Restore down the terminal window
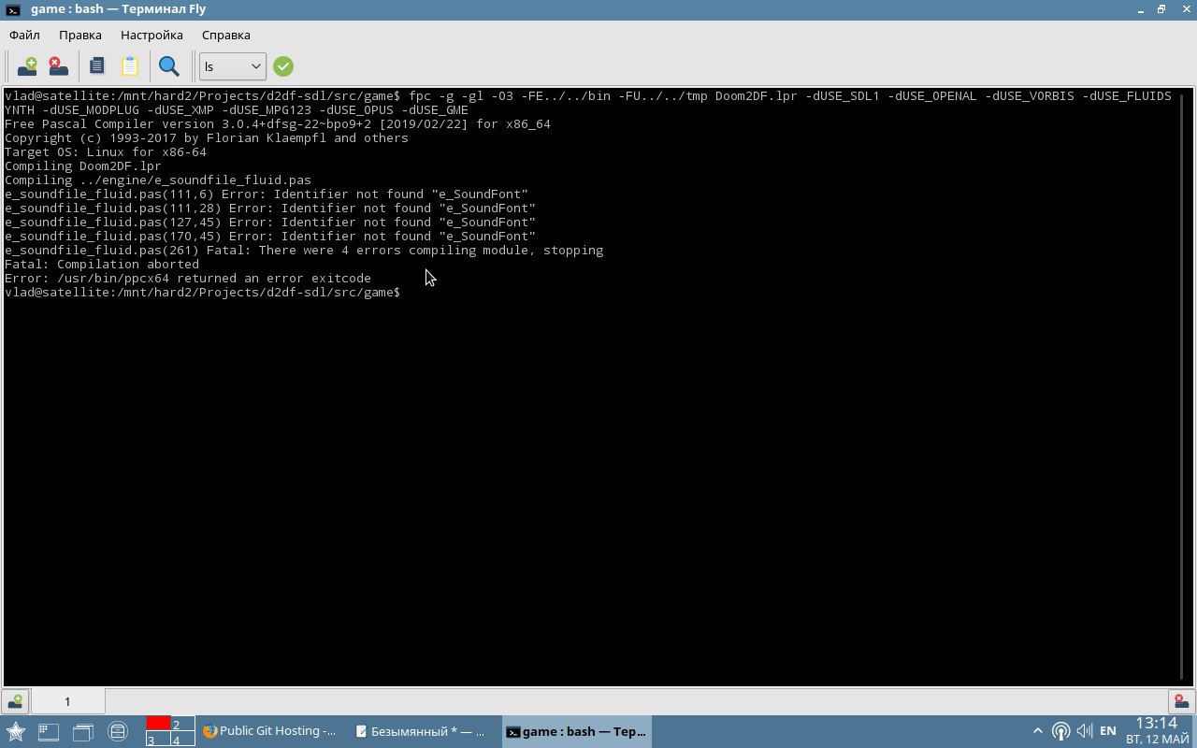Viewport: 1197px width, 748px height. (1161, 9)
